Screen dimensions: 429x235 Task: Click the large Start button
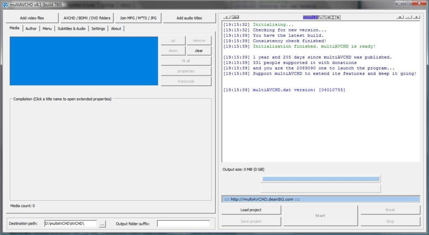(x=320, y=216)
